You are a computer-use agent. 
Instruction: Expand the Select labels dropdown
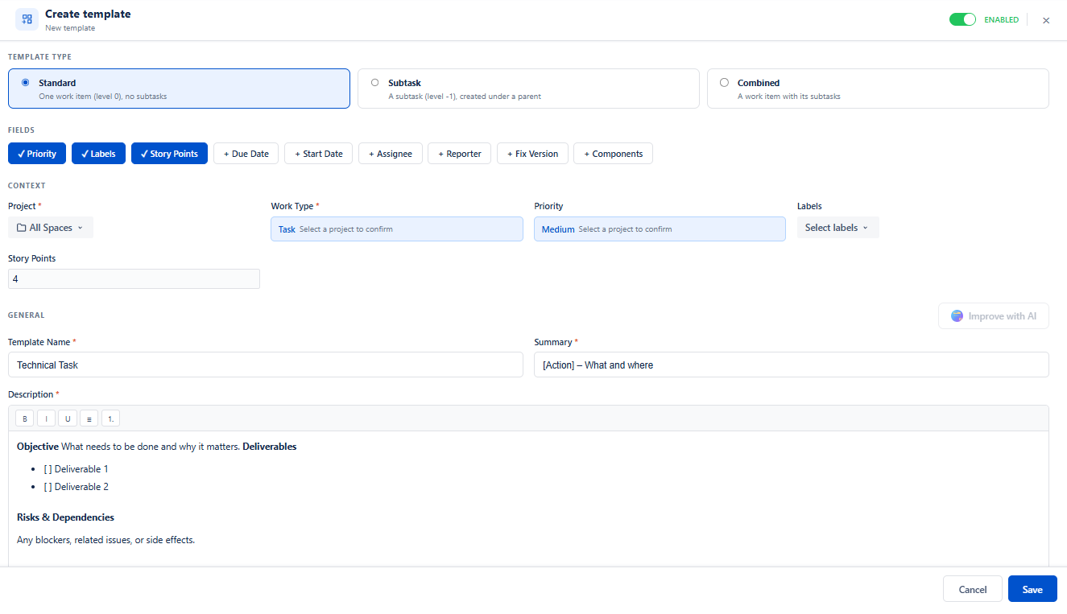837,228
